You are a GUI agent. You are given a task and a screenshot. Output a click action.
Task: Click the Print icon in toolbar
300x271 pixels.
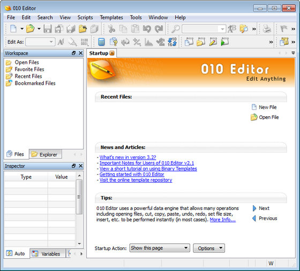[267, 29]
